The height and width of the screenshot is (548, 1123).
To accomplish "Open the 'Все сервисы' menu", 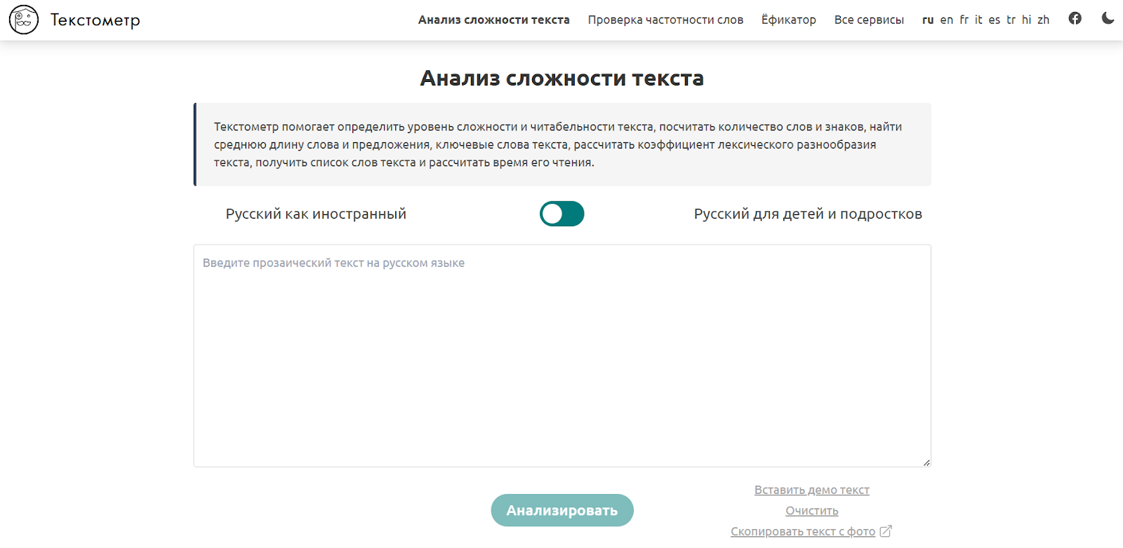I will 869,20.
